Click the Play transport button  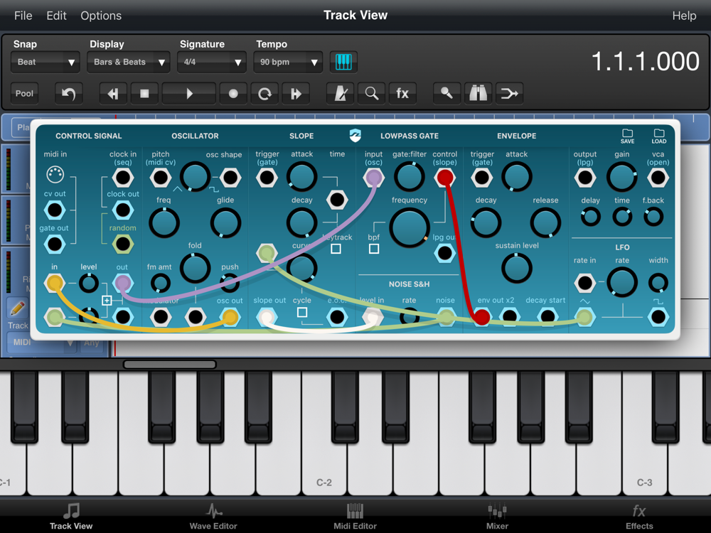[x=188, y=93]
